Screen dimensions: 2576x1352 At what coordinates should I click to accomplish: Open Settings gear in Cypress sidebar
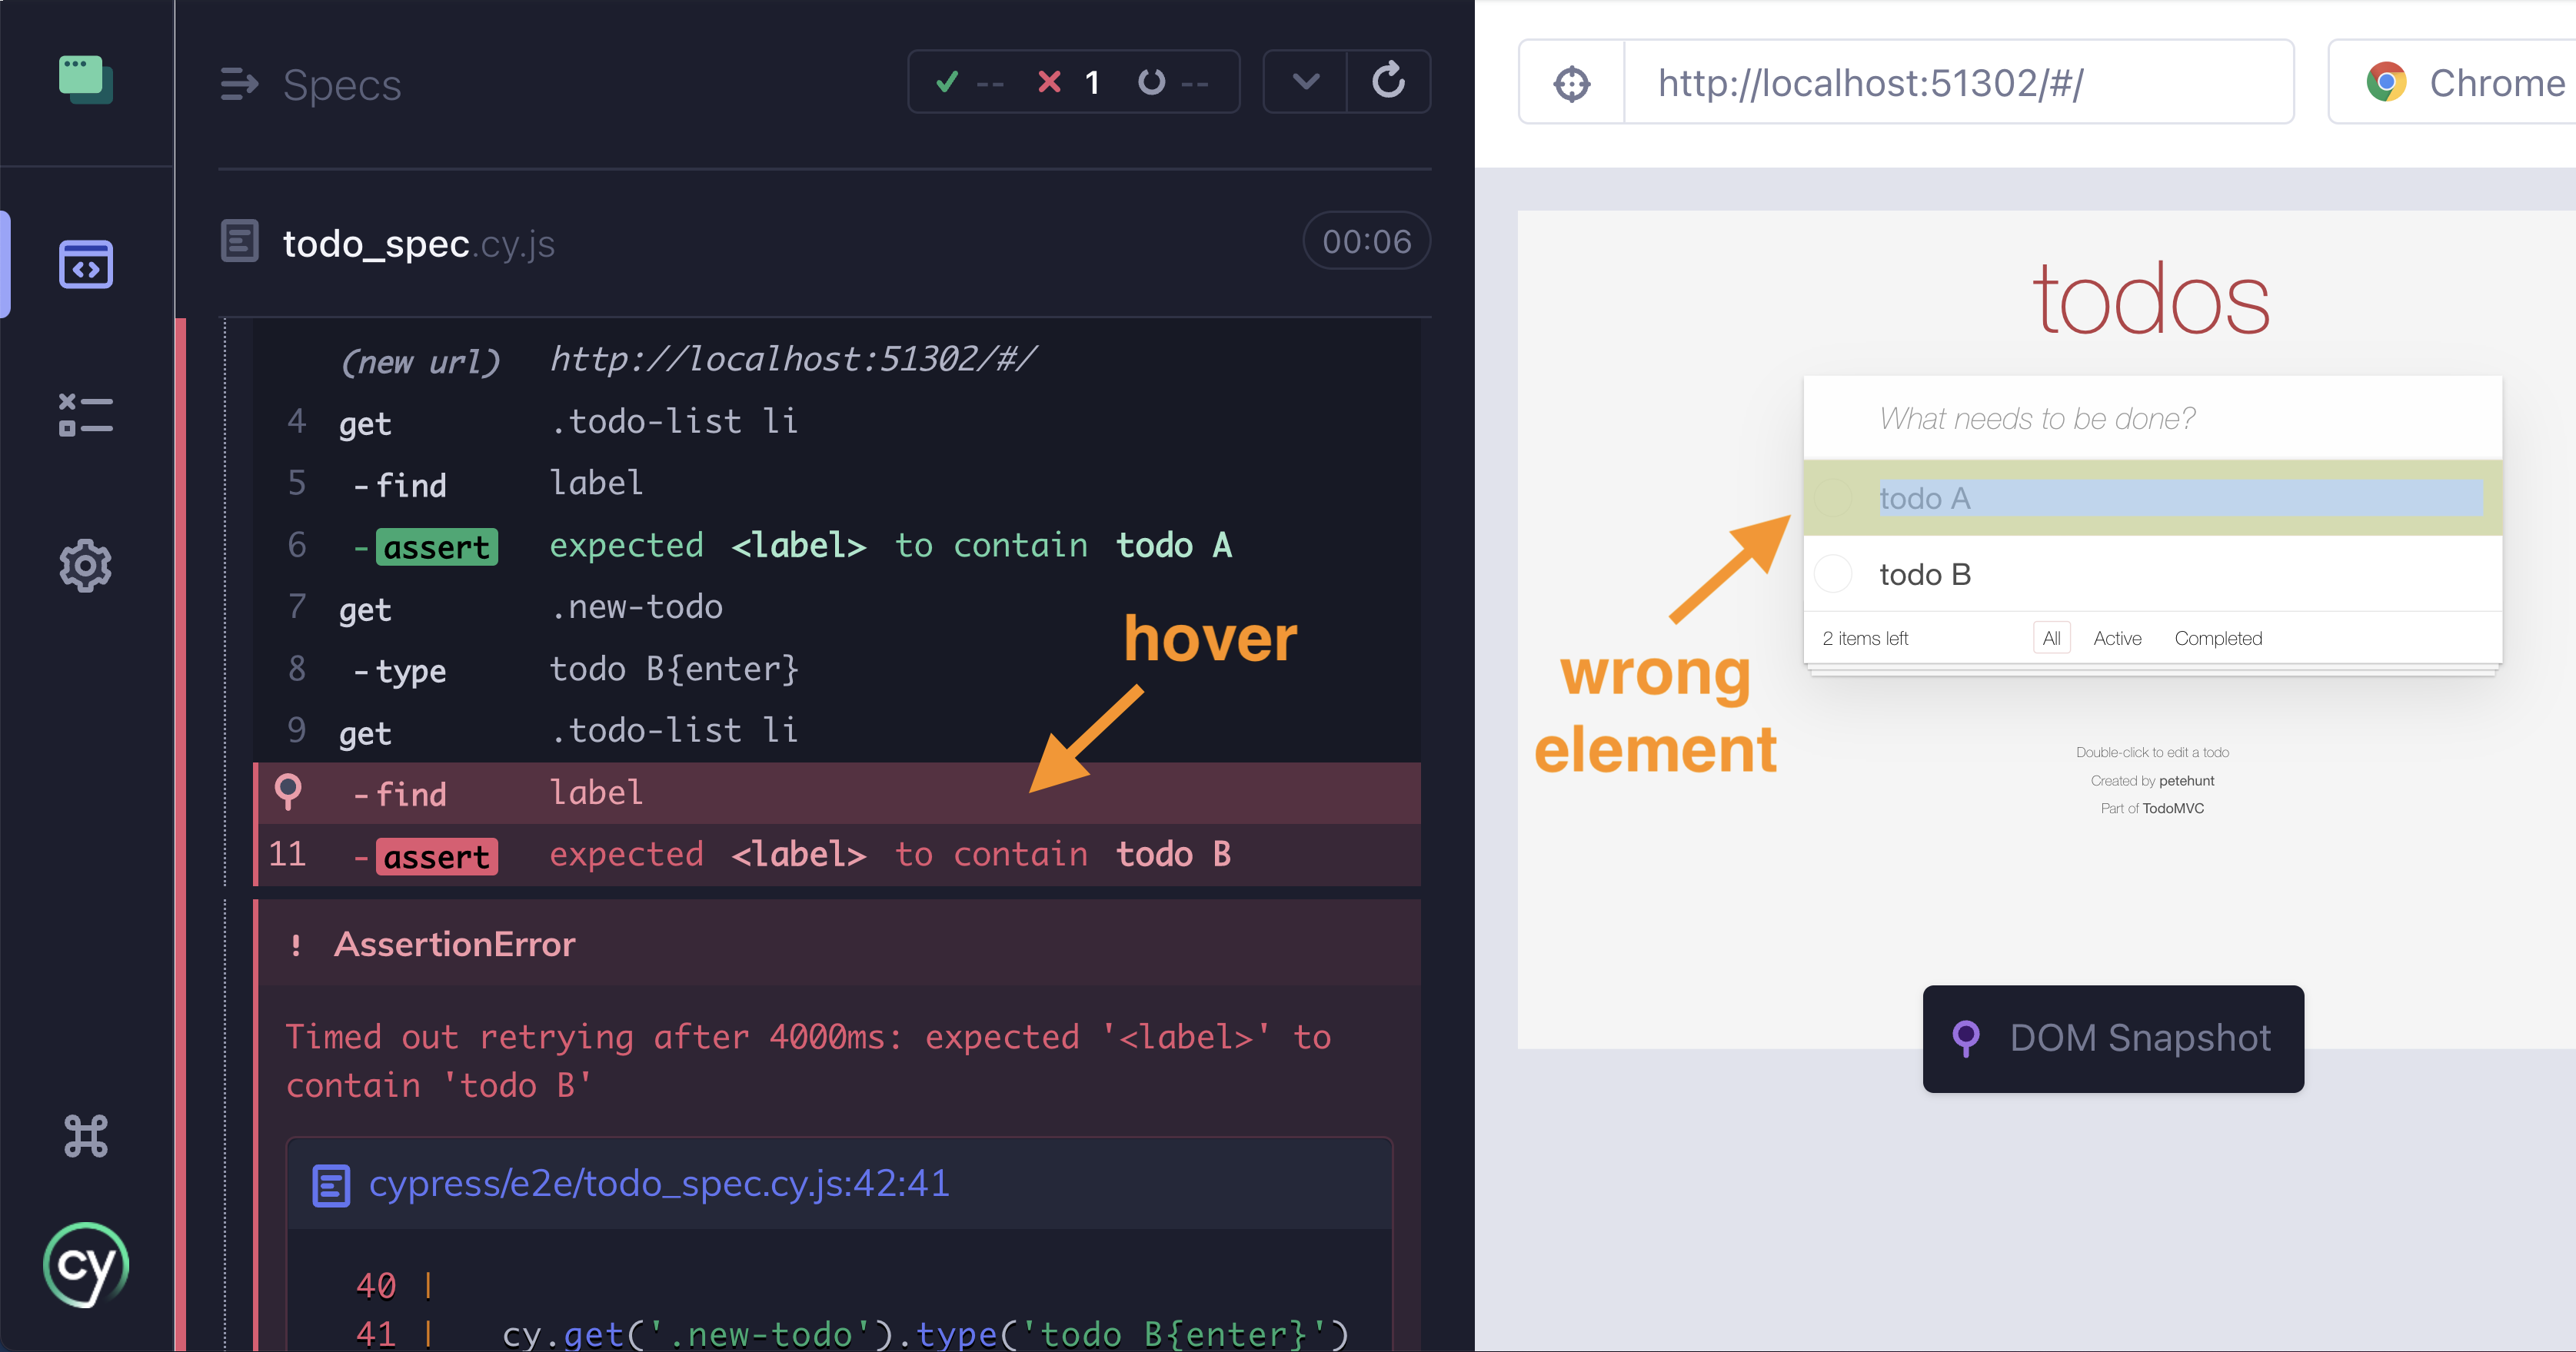point(86,566)
